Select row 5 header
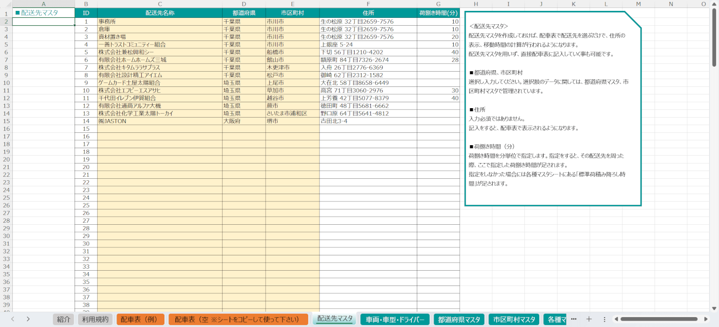This screenshot has height=327, width=719. [x=6, y=44]
